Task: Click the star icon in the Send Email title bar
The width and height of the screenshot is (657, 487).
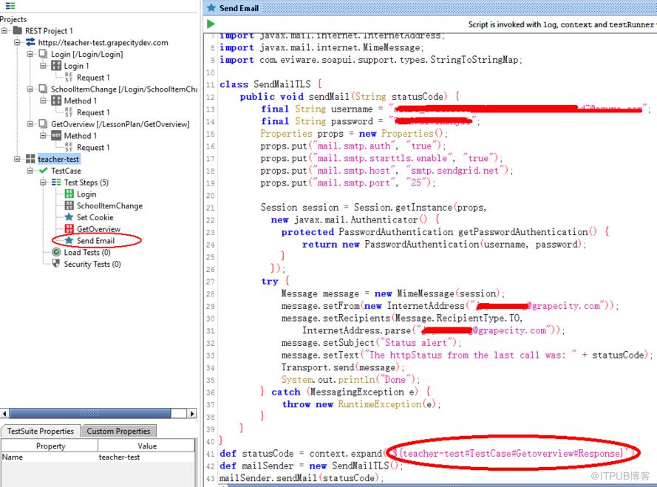Action: click(211, 8)
